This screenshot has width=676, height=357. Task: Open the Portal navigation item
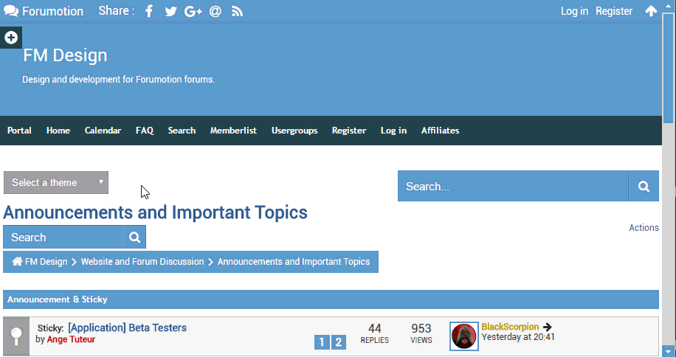[19, 131]
